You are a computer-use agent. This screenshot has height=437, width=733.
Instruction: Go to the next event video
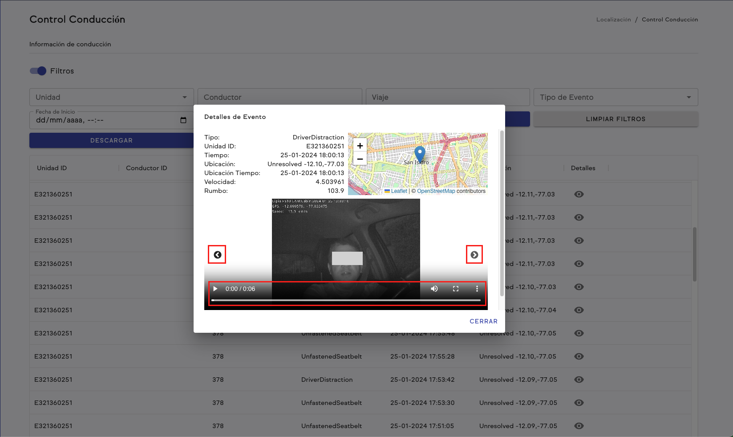pos(474,254)
